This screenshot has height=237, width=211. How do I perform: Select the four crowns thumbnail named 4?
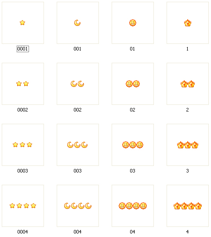pyautogui.click(x=188, y=206)
